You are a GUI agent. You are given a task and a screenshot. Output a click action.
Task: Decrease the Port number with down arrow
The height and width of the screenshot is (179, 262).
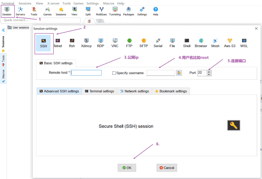coord(209,74)
